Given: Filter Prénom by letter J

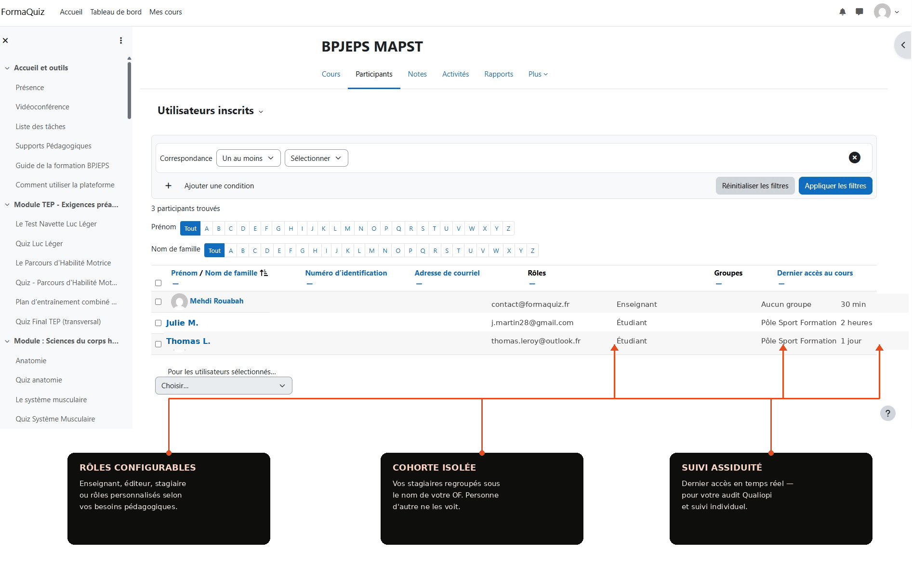Looking at the screenshot, I should click(x=312, y=228).
